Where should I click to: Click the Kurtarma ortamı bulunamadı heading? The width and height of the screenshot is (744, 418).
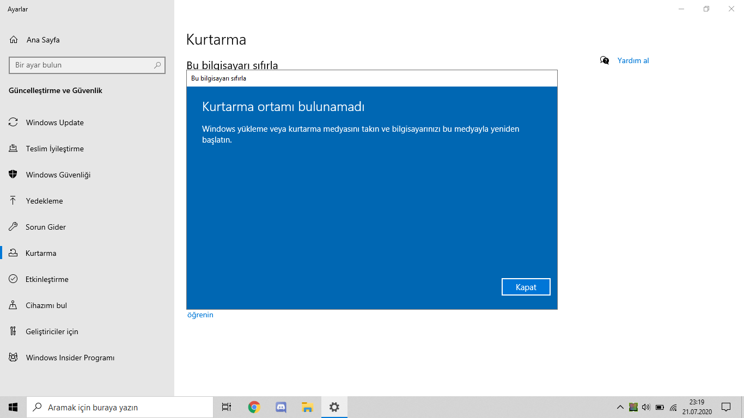click(283, 107)
